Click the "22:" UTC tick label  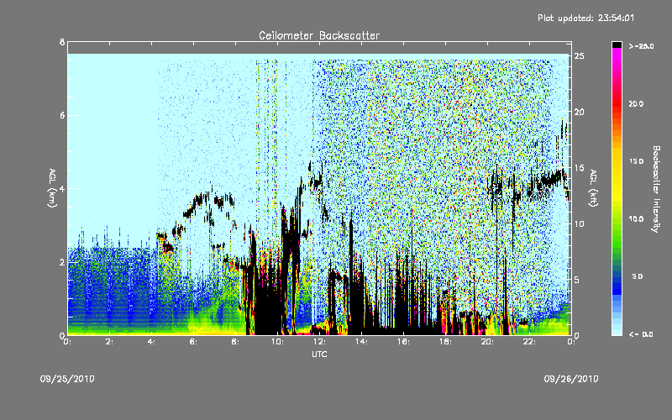tap(529, 342)
